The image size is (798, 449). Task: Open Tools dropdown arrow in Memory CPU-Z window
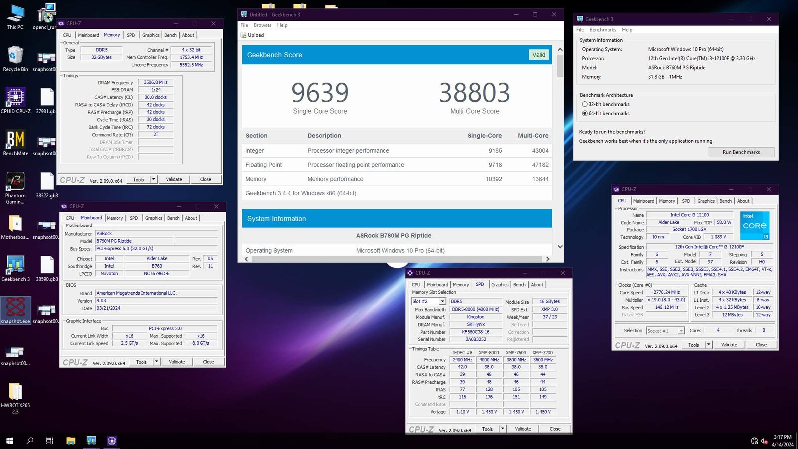(154, 179)
